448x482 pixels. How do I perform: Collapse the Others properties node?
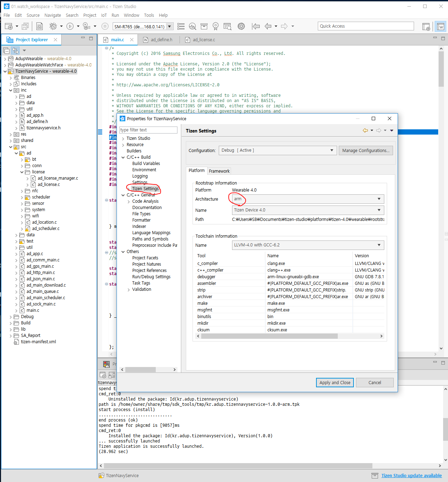(x=123, y=252)
